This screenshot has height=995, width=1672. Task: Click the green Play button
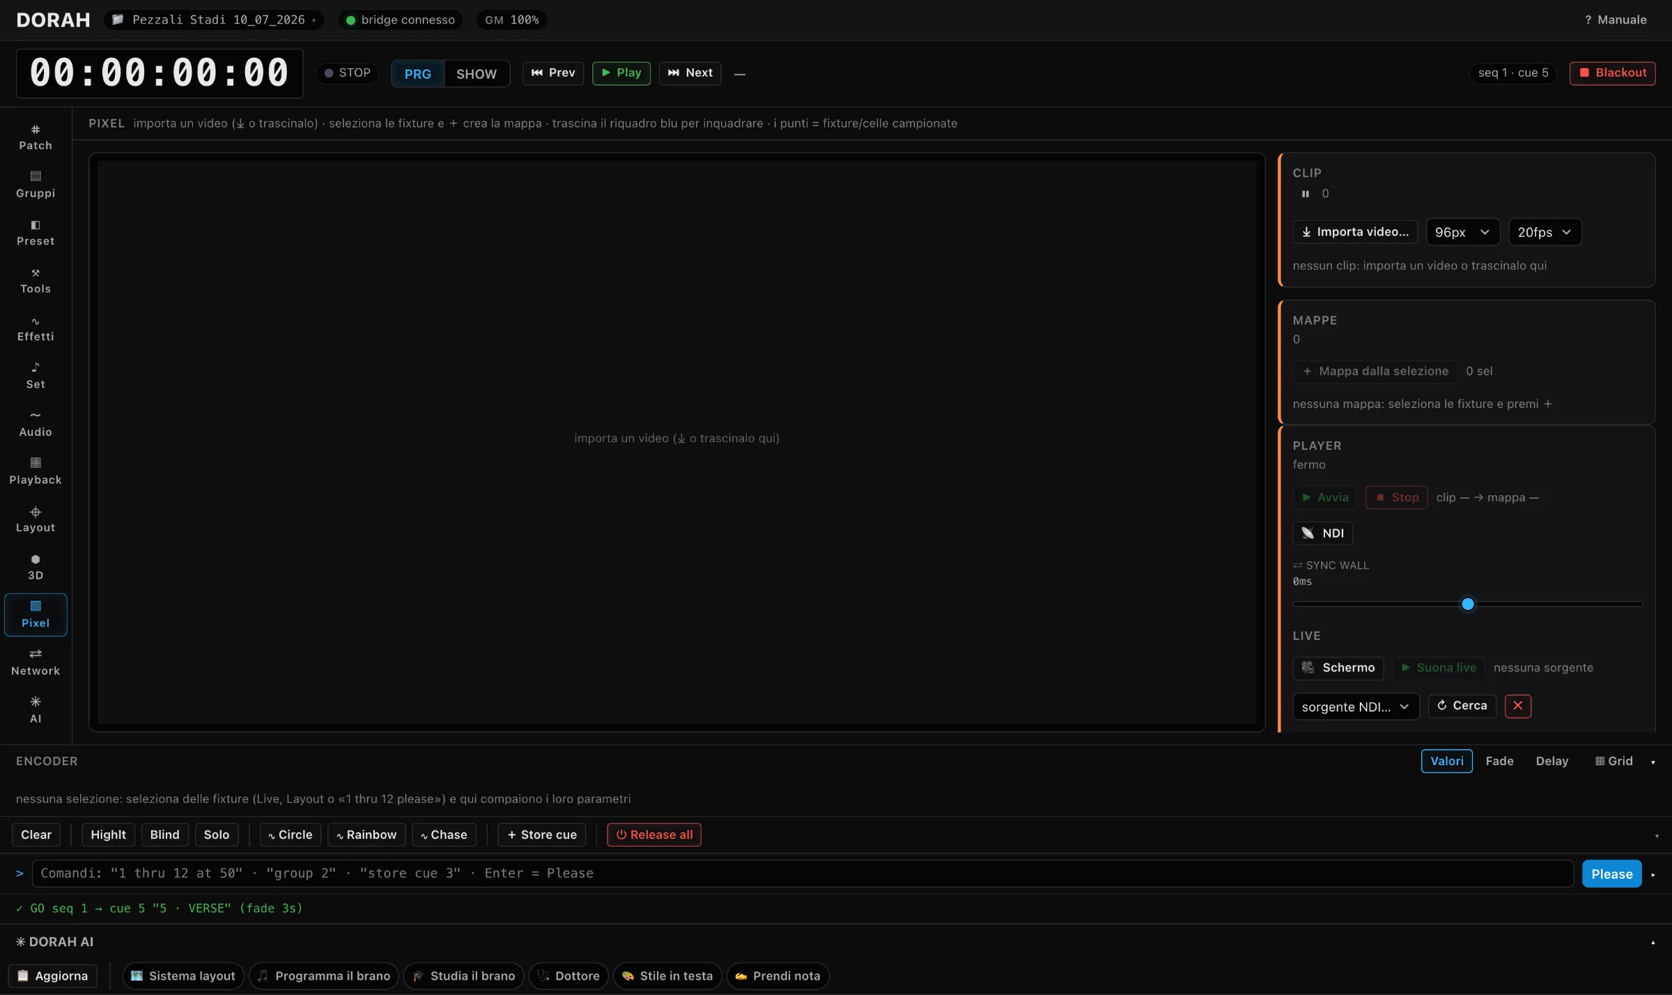click(621, 73)
